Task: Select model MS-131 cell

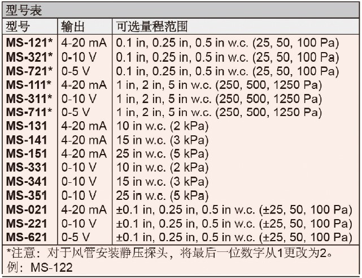Action: point(27,126)
